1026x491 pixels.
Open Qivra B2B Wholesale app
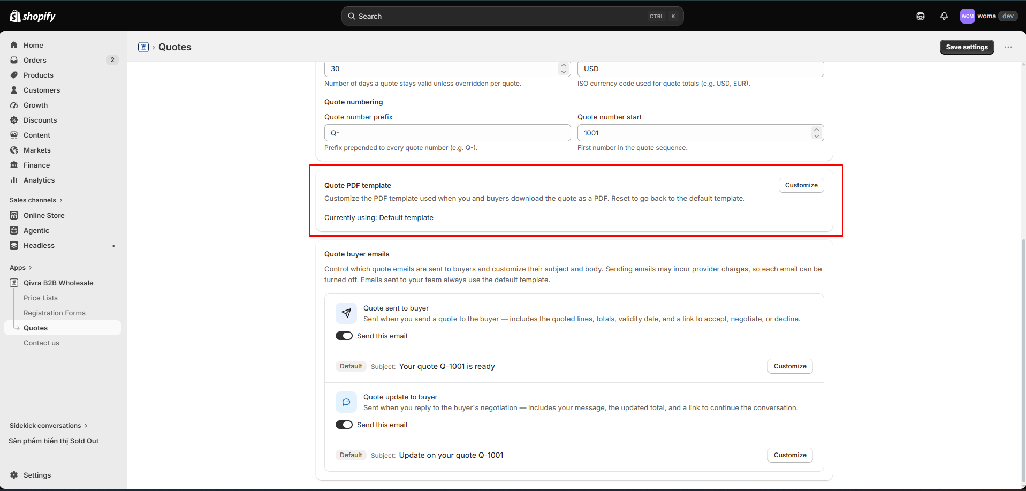click(x=58, y=283)
